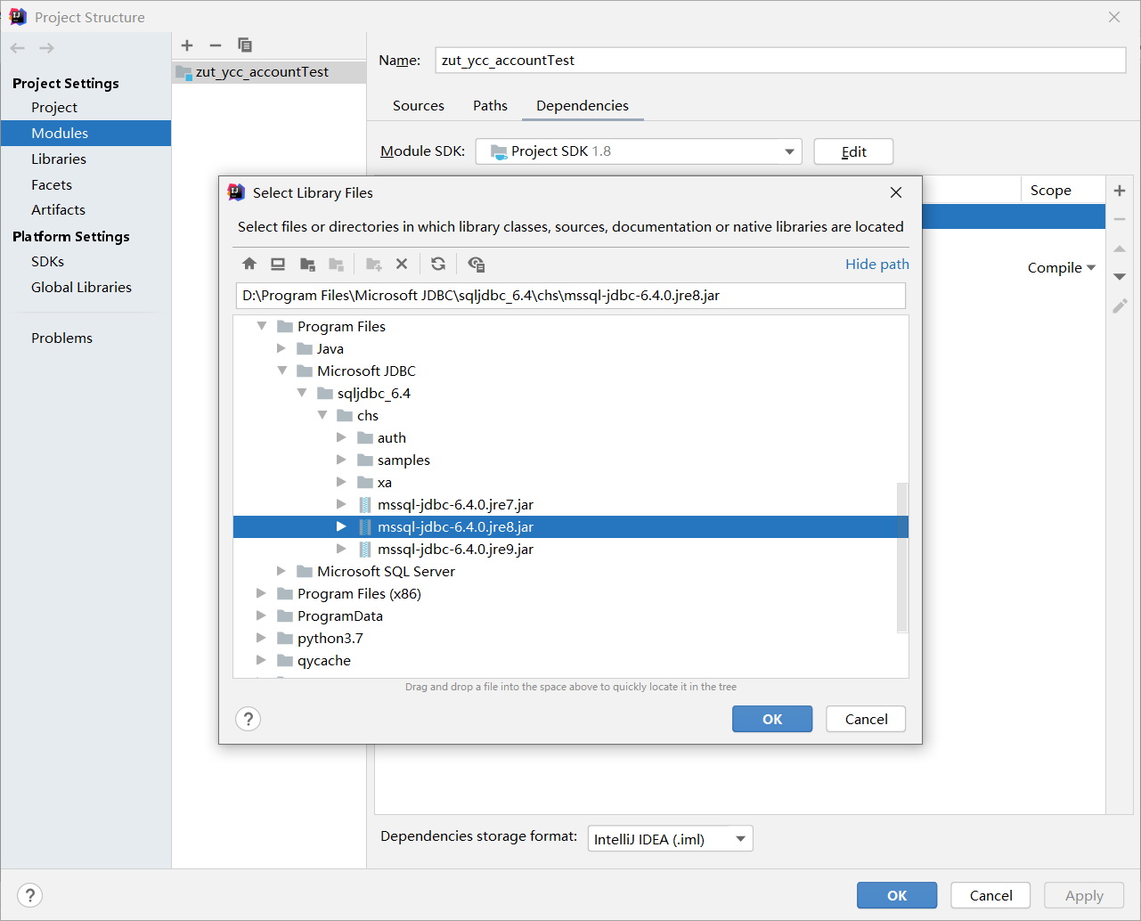Click the Hide path link

(877, 264)
